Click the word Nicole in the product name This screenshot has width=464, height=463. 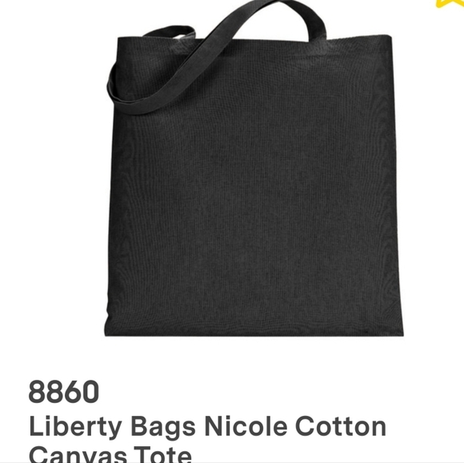pos(246,426)
